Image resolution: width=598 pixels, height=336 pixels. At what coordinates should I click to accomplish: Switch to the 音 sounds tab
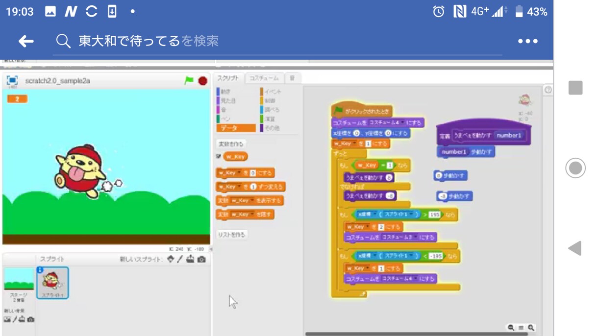tap(292, 78)
